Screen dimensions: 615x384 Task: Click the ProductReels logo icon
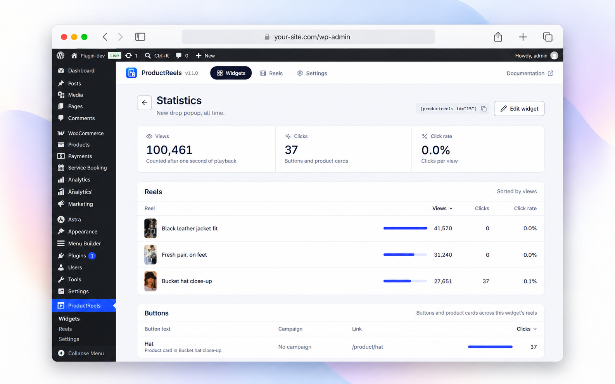(x=131, y=73)
